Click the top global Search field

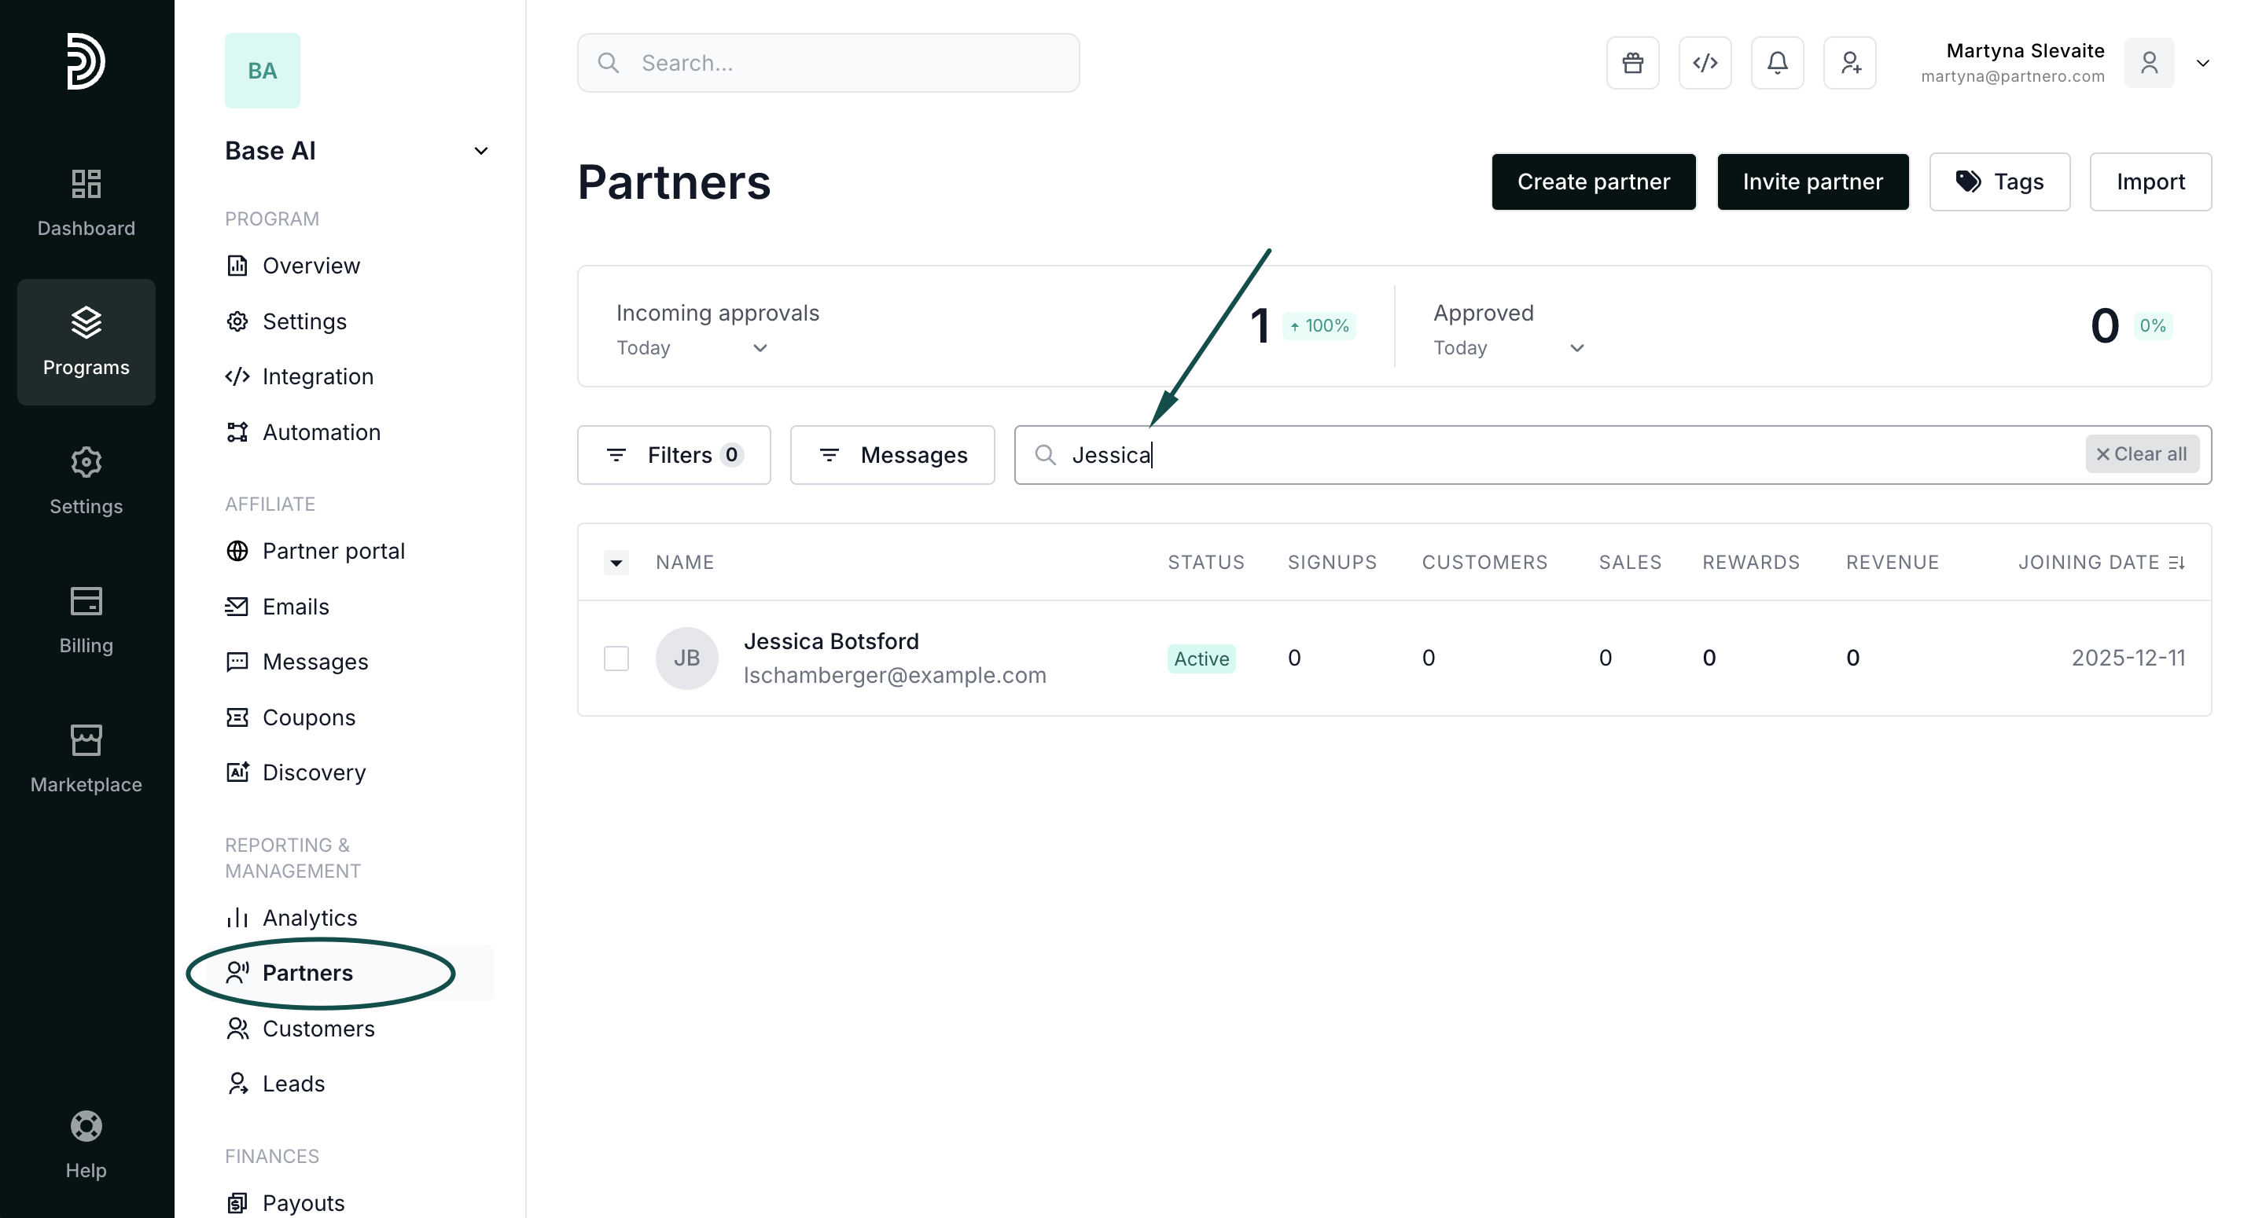827,63
